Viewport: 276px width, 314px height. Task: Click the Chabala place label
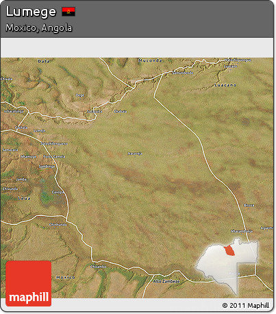pos(121,111)
